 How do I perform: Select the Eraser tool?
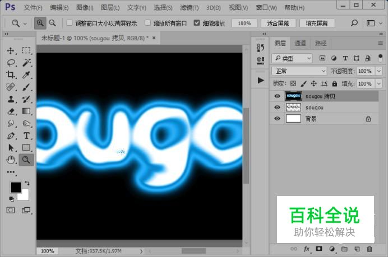(x=11, y=111)
